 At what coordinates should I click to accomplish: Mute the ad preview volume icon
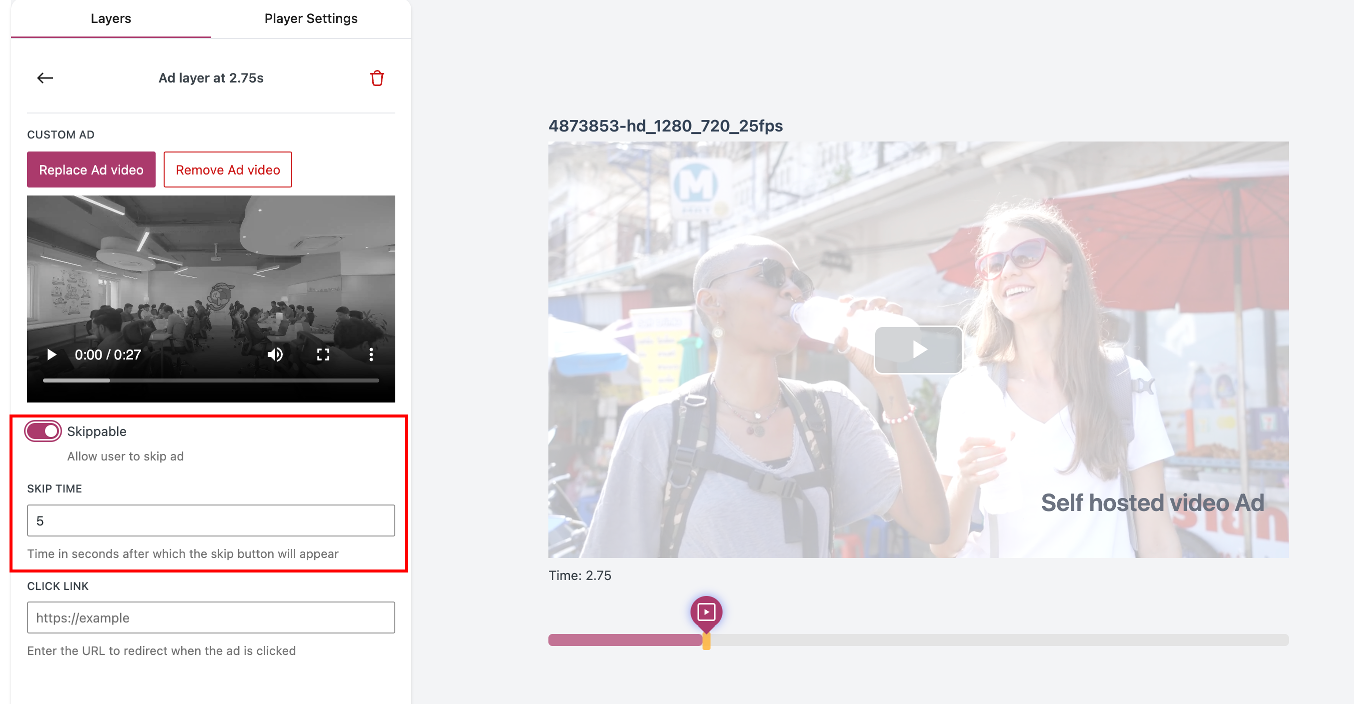(x=275, y=354)
